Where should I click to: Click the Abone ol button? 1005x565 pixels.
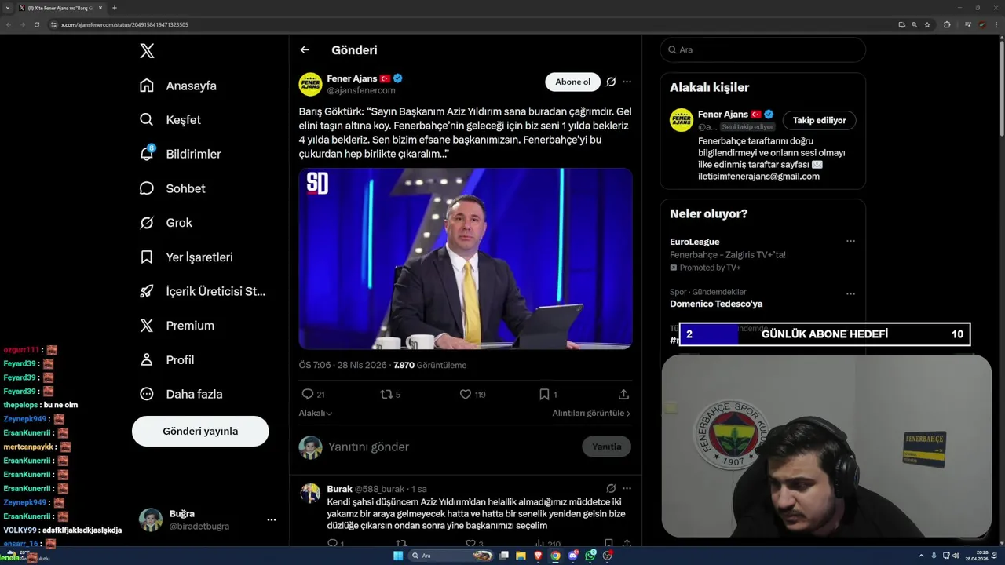click(572, 82)
